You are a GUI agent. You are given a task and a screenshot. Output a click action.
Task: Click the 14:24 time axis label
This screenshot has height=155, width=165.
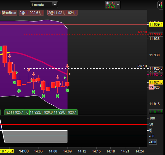[140, 151]
